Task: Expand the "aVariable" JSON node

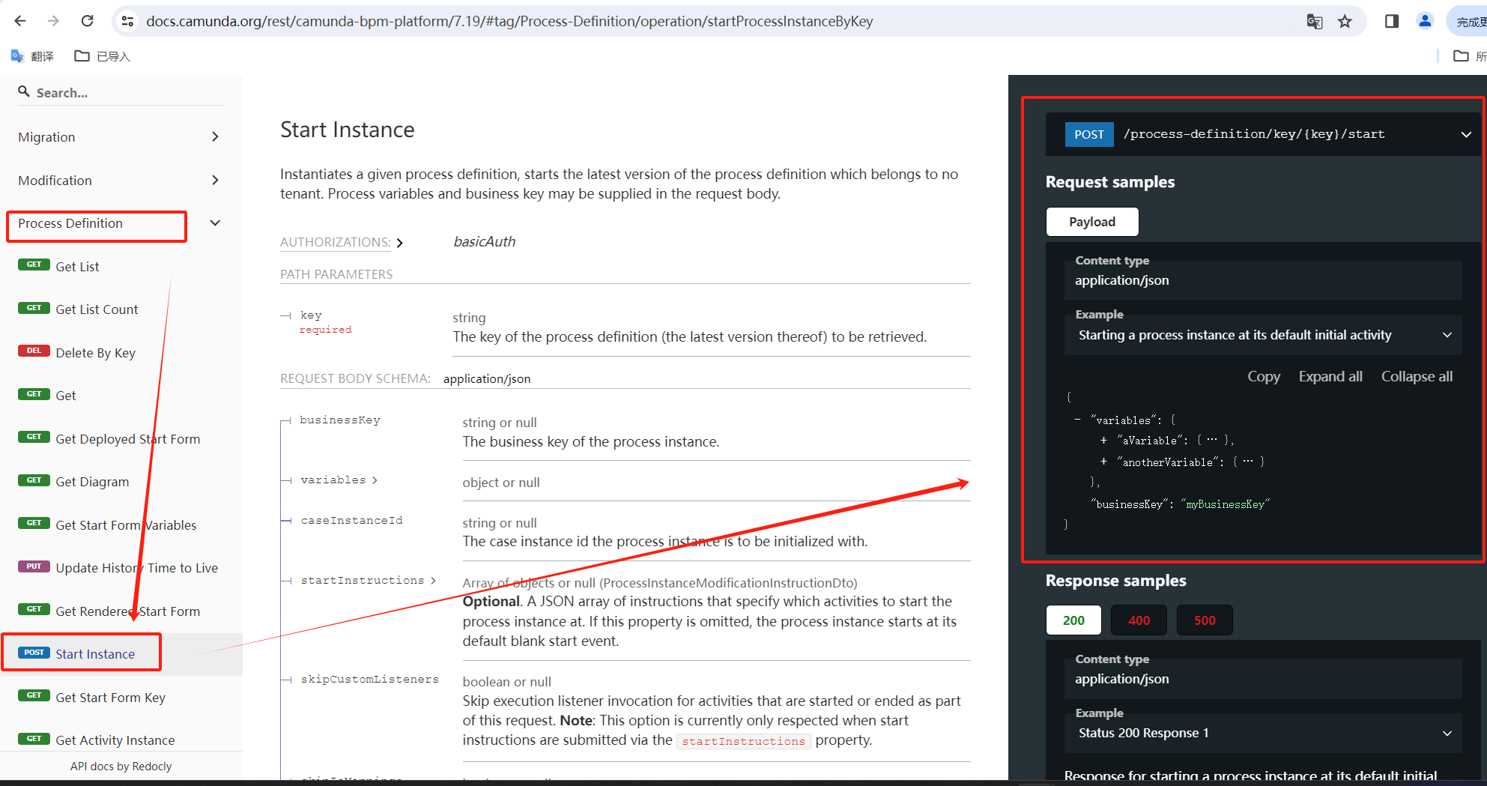Action: pyautogui.click(x=1103, y=441)
